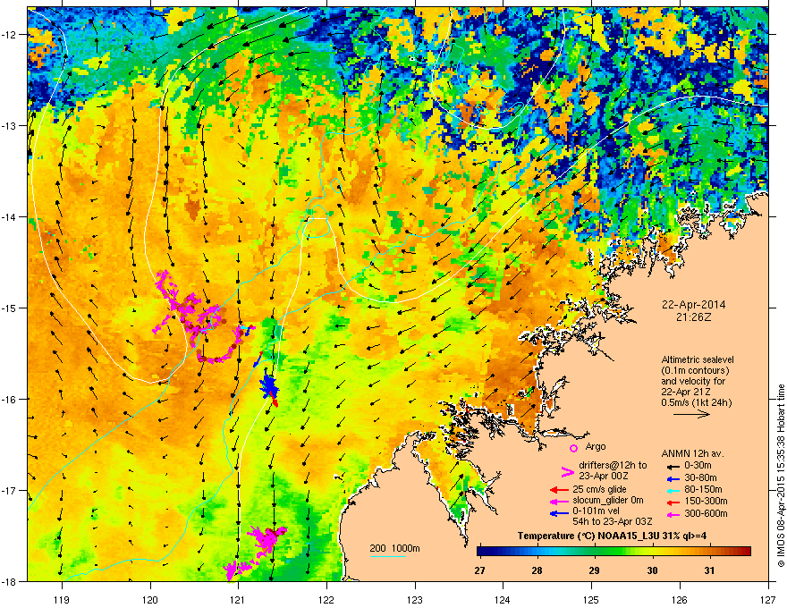The width and height of the screenshot is (787, 608).
Task: Click the longitude axis label '119'
Action: tap(62, 599)
